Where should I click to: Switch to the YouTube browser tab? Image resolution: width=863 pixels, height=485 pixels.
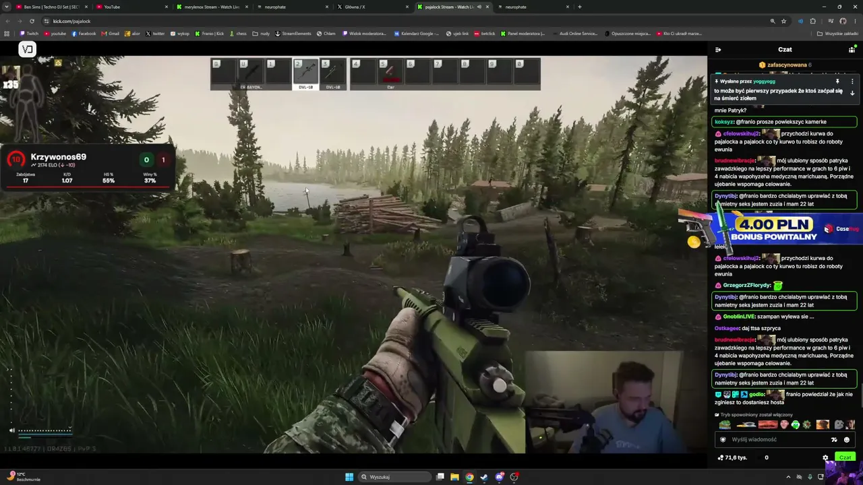pos(131,7)
